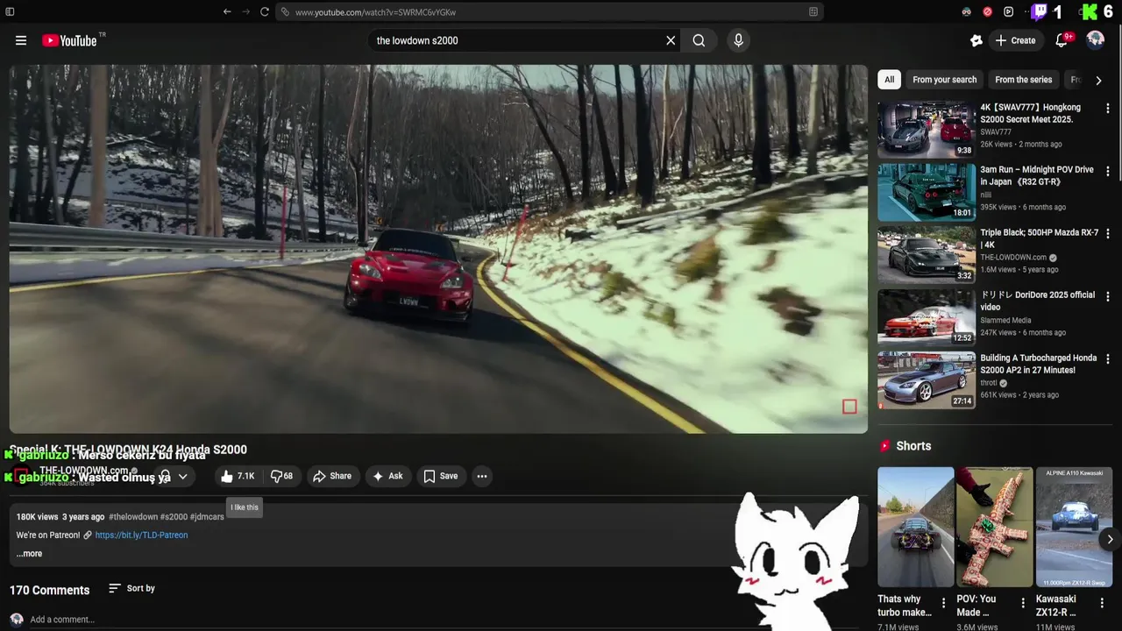Click the #s2000 hashtag
The height and width of the screenshot is (631, 1122).
(174, 517)
